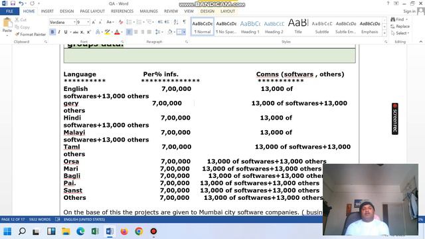Click the Replace button in Editing group
The height and width of the screenshot is (239, 425).
point(400,27)
